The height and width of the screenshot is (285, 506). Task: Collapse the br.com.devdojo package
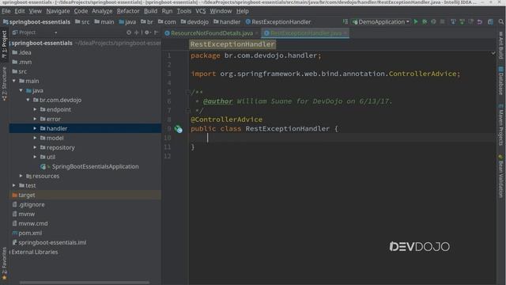coord(28,100)
